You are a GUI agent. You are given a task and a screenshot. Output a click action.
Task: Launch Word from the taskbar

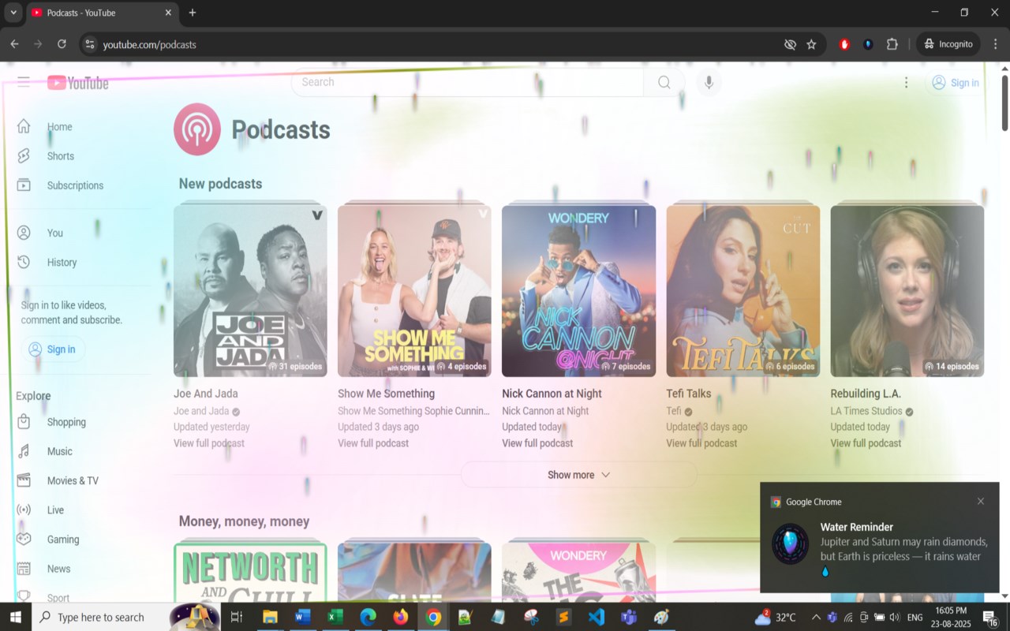pyautogui.click(x=302, y=617)
